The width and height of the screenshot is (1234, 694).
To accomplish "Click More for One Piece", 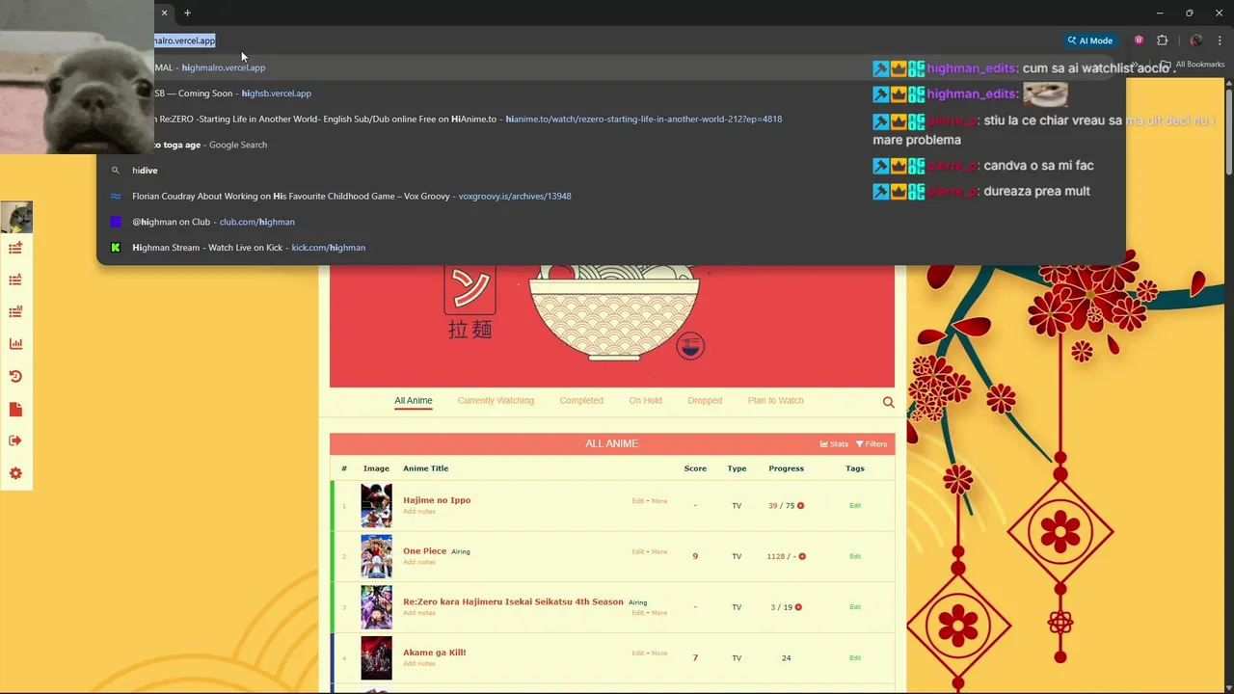I will coord(659,552).
